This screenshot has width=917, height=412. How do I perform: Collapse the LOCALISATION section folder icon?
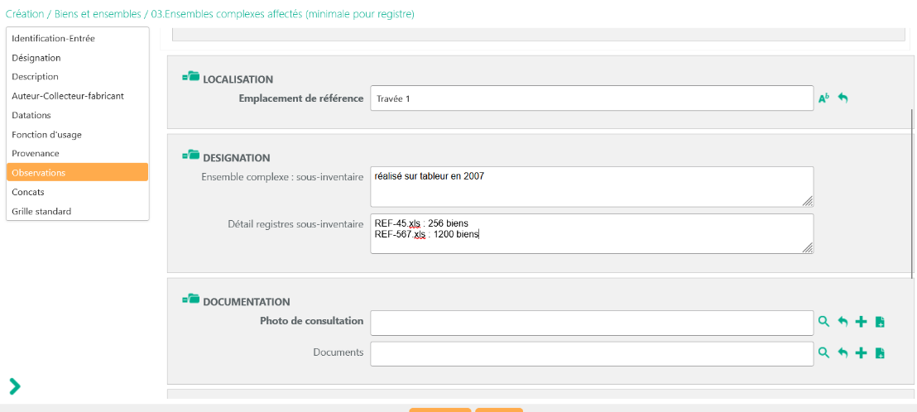(191, 78)
